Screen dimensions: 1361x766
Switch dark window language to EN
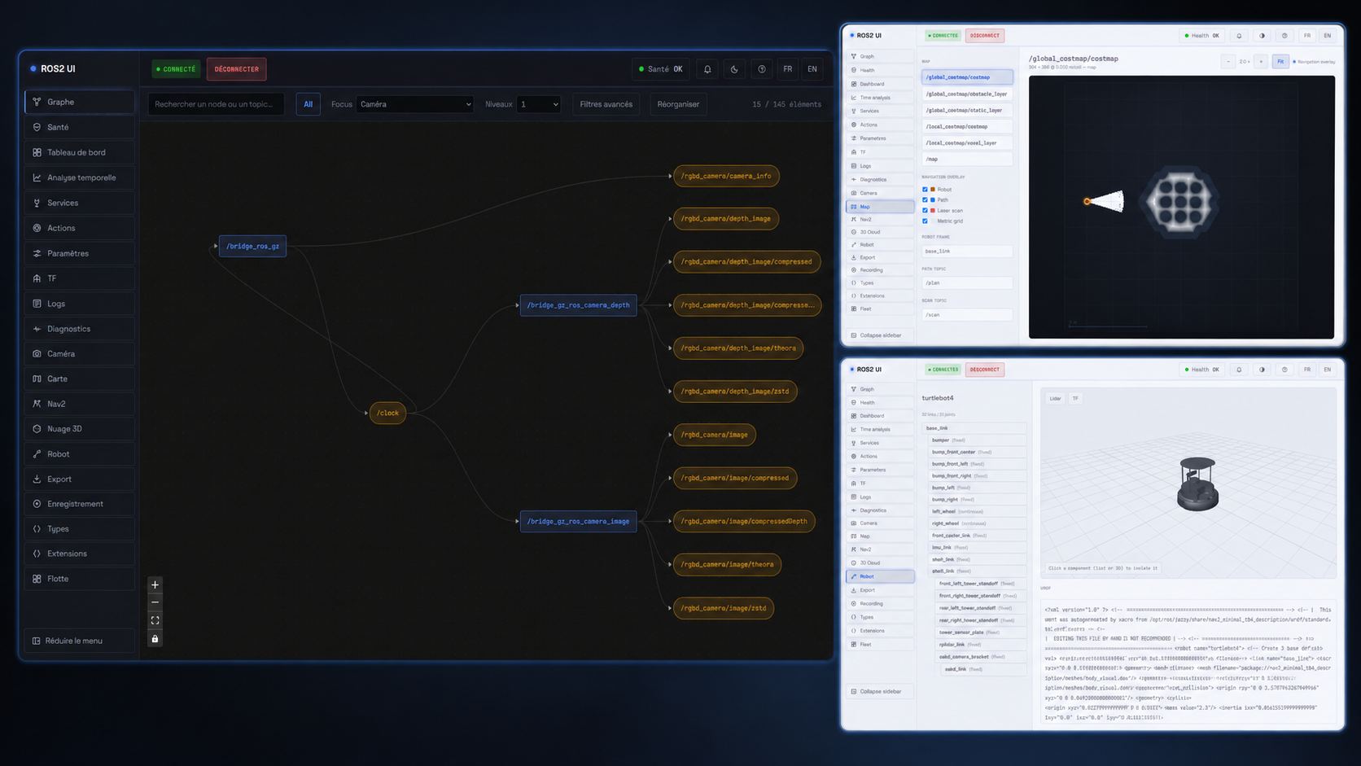(812, 69)
